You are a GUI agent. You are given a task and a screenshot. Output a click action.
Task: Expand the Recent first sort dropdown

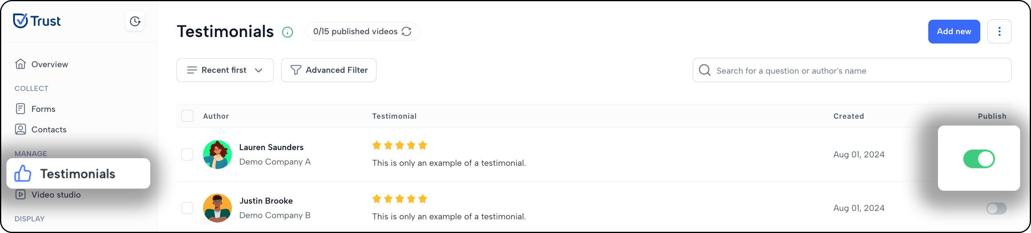(x=225, y=70)
